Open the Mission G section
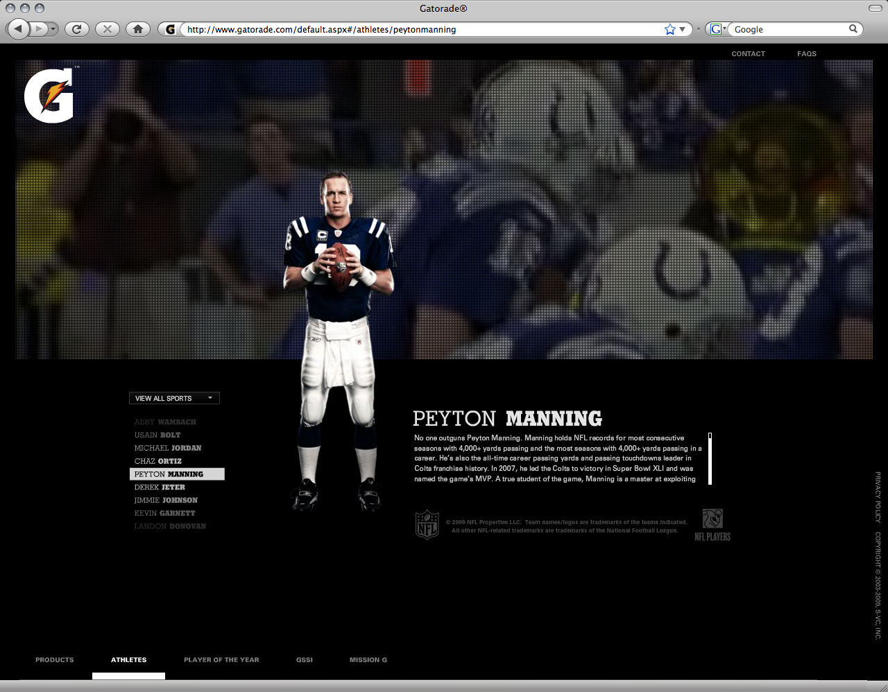The width and height of the screenshot is (888, 692). tap(368, 660)
